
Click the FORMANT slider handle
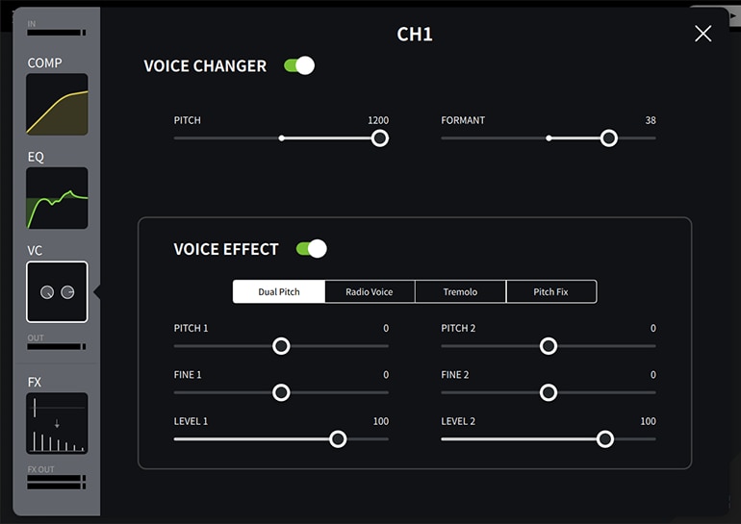pos(608,138)
